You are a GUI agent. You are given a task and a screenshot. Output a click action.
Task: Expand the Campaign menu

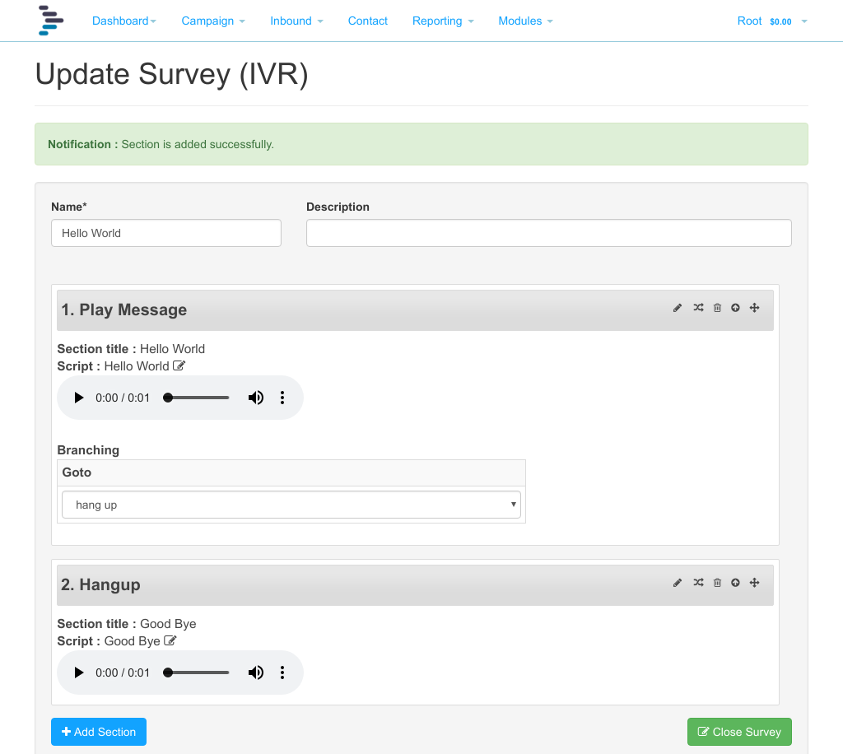(x=213, y=21)
